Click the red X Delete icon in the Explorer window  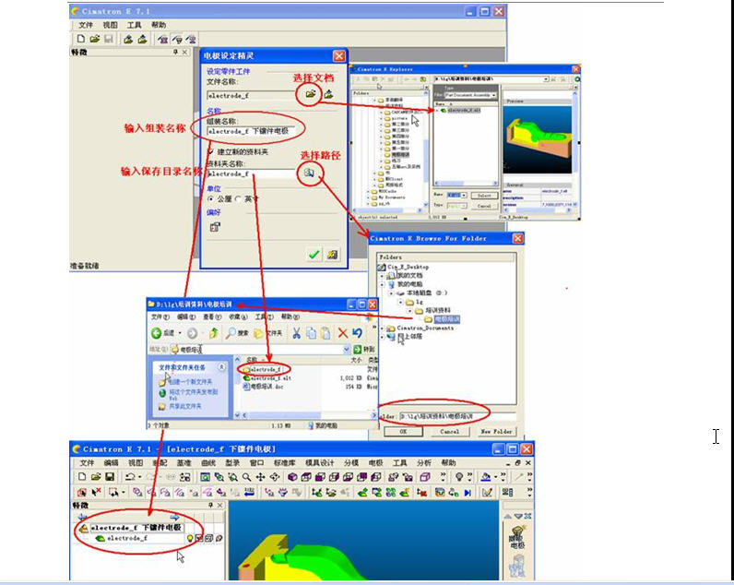(x=343, y=333)
